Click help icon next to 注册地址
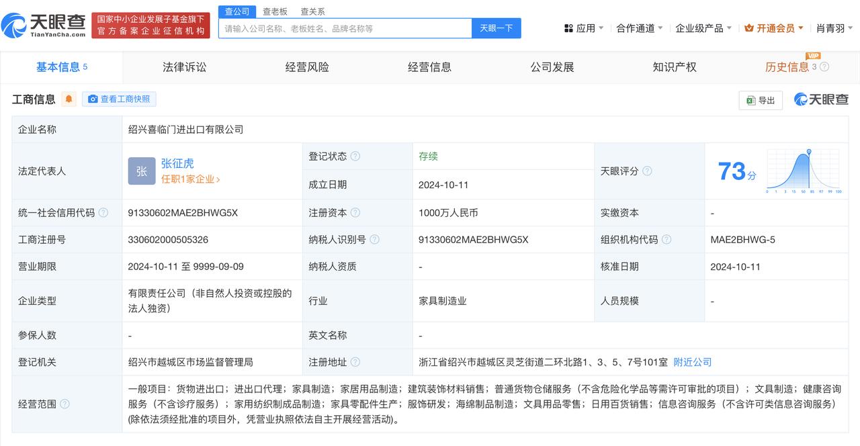The height and width of the screenshot is (446, 860). click(x=355, y=362)
